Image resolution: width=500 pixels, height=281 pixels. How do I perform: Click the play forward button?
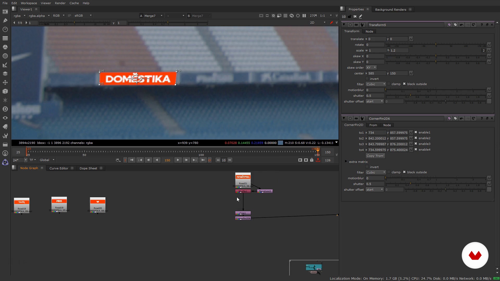tap(178, 160)
